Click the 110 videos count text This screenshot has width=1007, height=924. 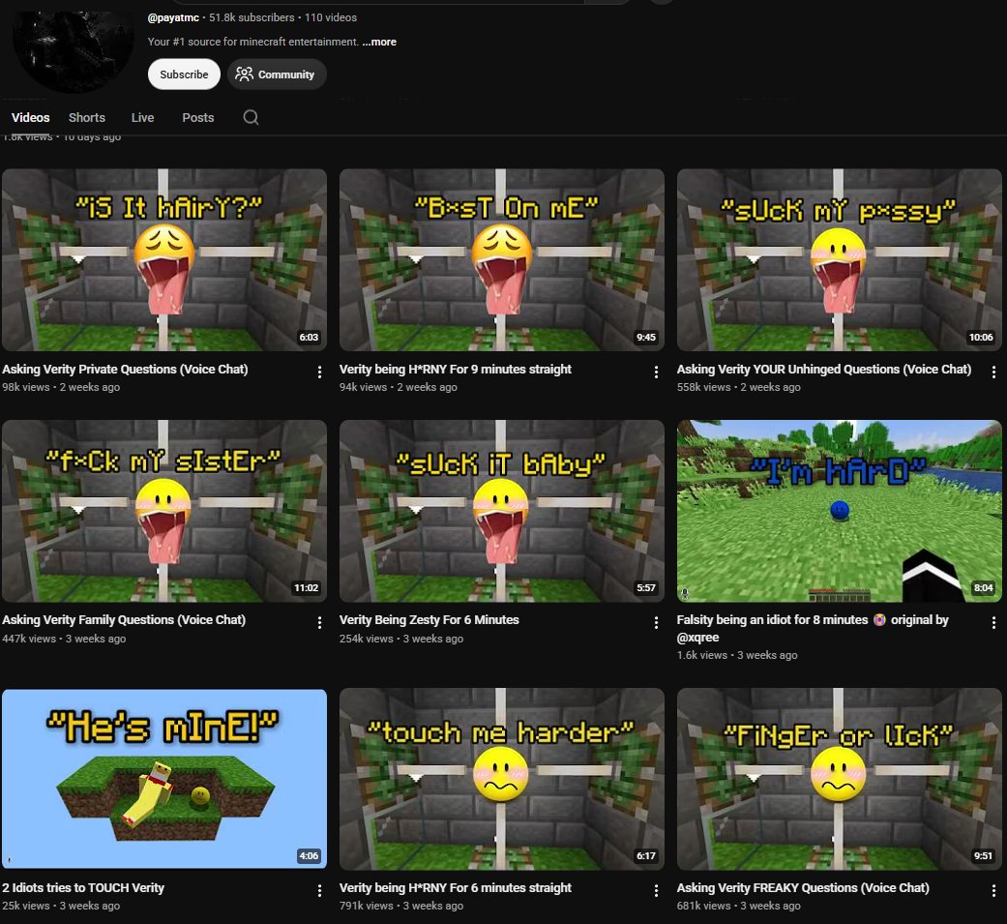click(x=331, y=17)
